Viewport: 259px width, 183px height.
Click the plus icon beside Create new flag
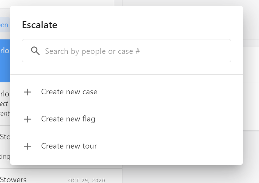[27, 119]
